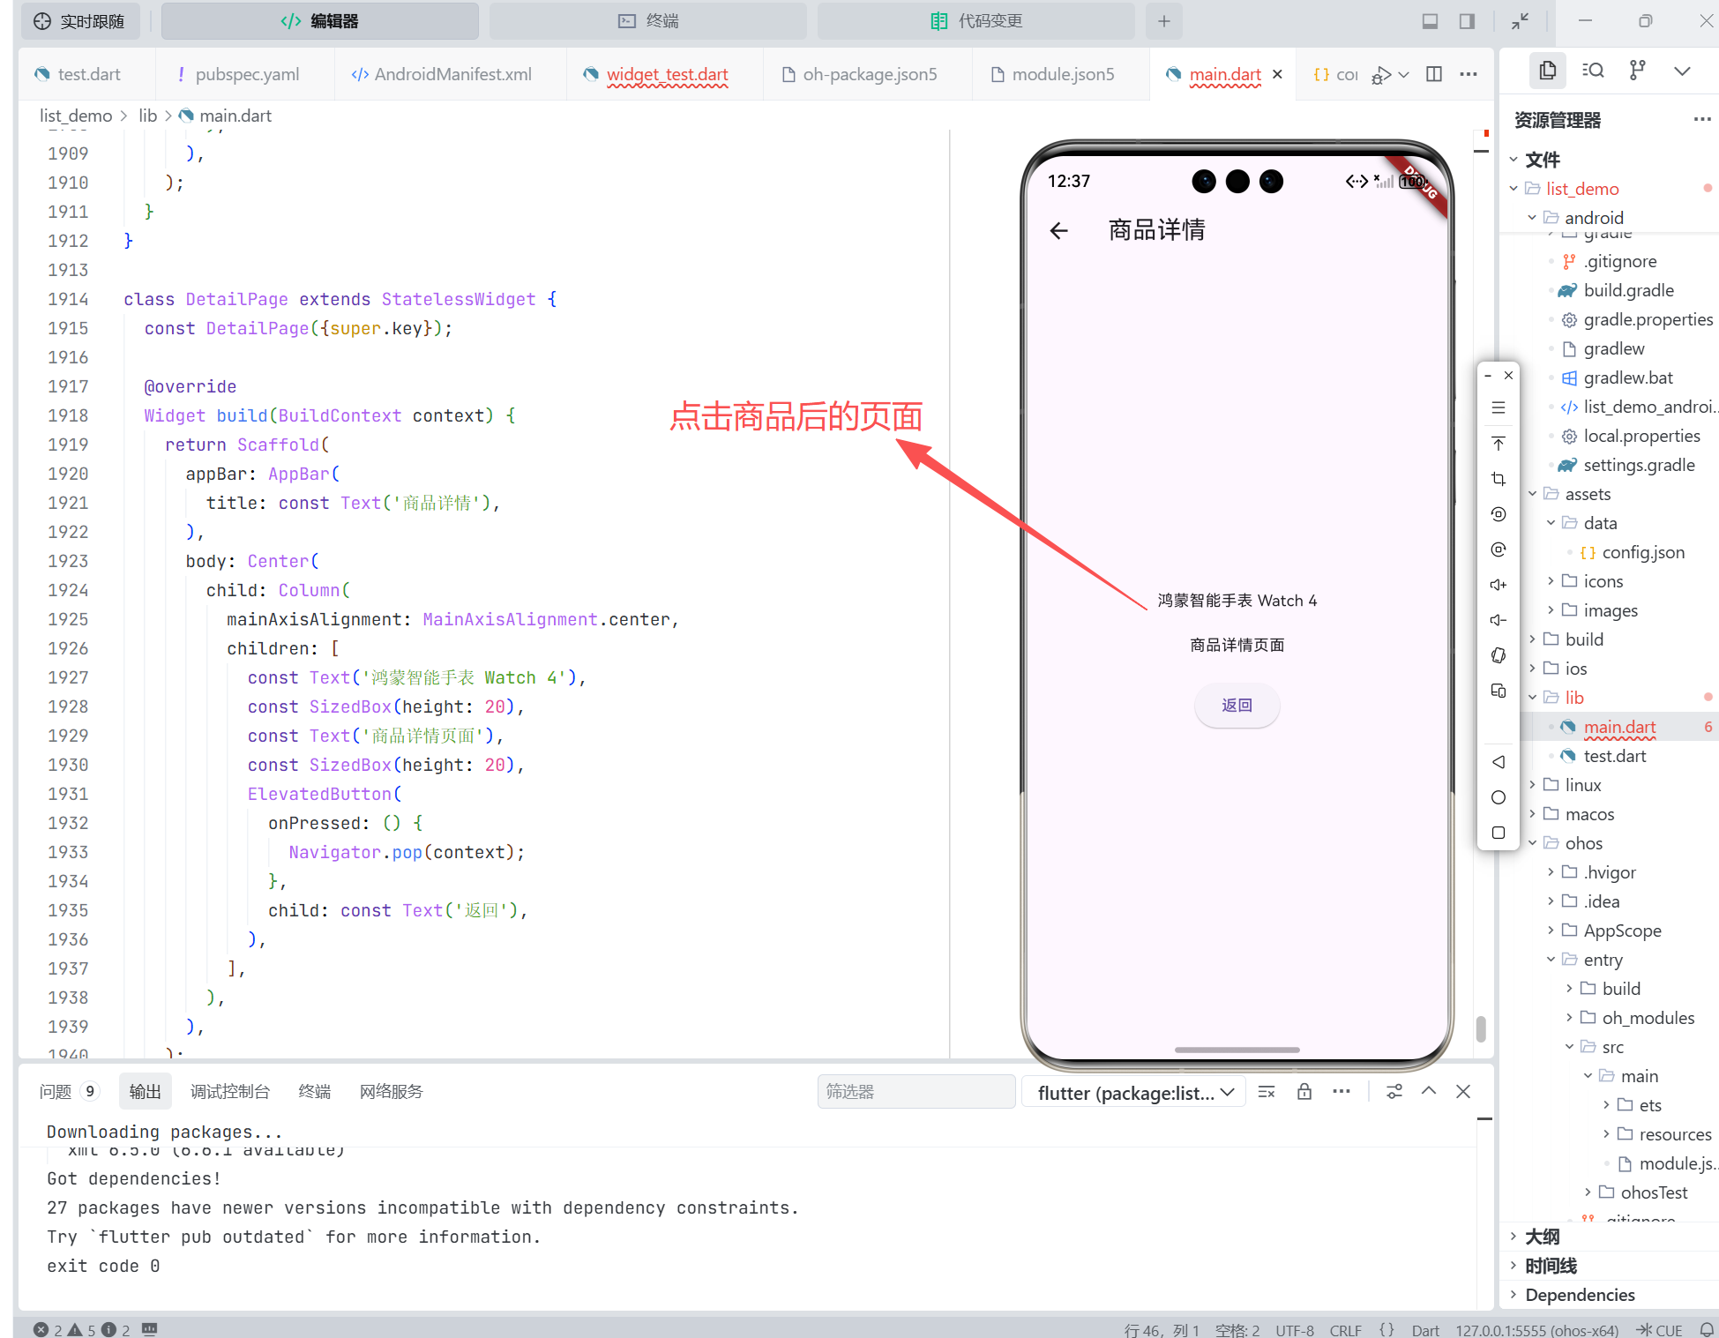
Task: Open the source control branch icon
Action: (x=1638, y=71)
